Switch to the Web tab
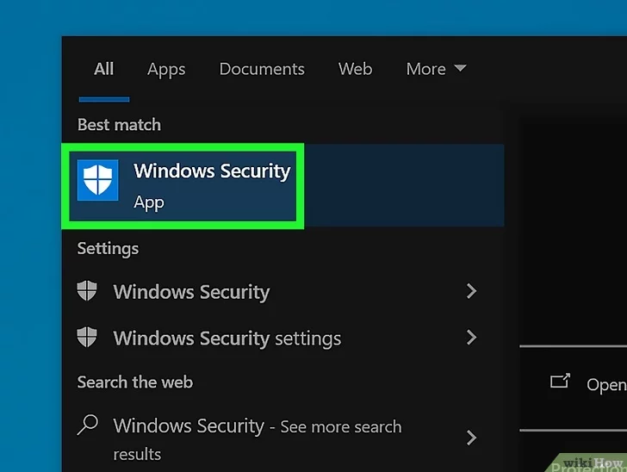The width and height of the screenshot is (627, 472). click(355, 69)
